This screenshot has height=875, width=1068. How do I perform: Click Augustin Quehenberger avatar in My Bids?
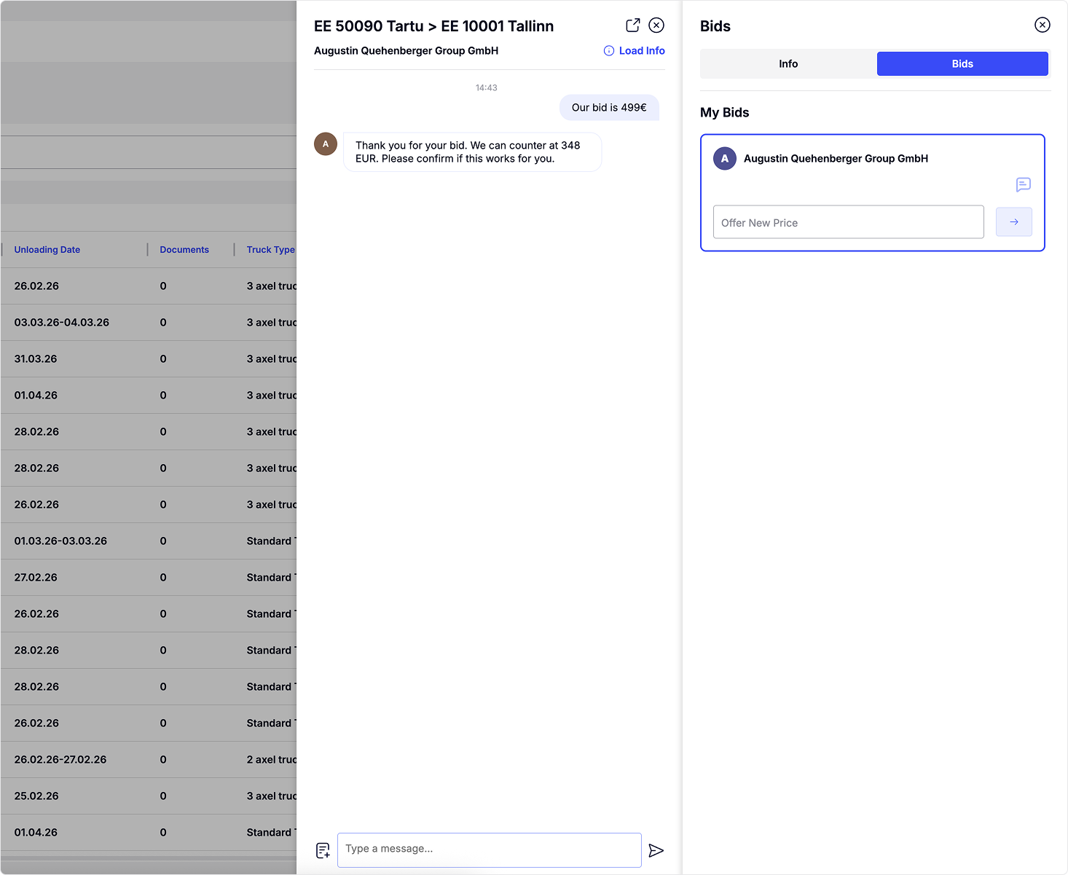tap(724, 159)
